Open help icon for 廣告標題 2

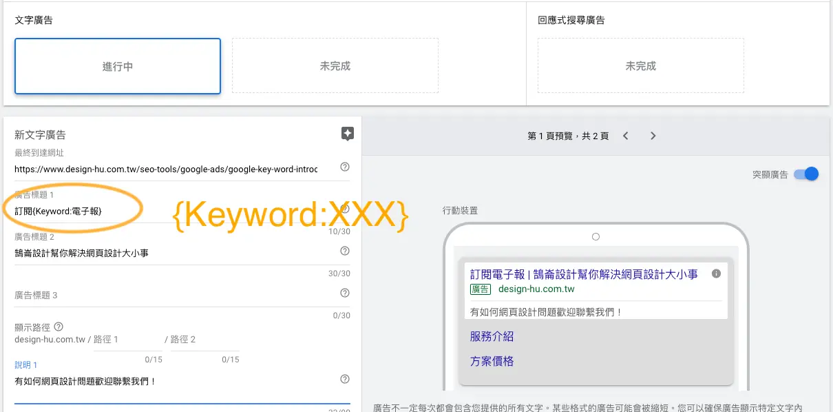click(x=345, y=251)
